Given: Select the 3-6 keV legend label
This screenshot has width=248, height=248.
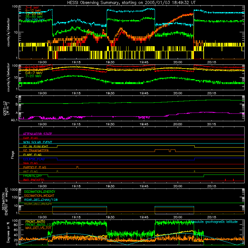Looking at the screenshot, I should click(32, 7).
